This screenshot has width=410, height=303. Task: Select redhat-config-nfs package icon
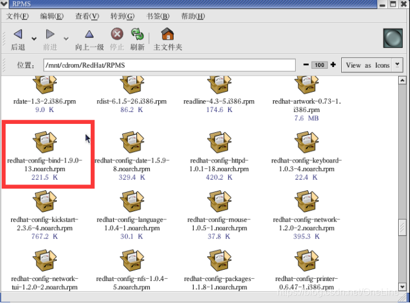[132, 260]
